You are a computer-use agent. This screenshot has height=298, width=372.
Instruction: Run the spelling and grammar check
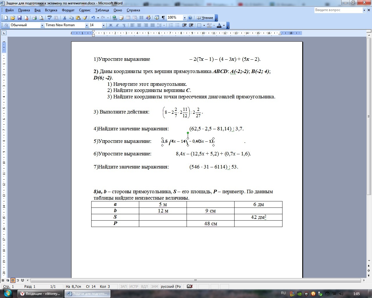coord(49,18)
